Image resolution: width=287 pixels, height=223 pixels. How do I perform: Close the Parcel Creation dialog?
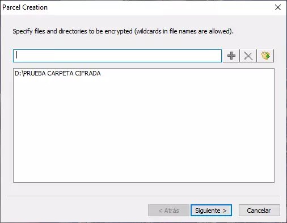point(278,7)
